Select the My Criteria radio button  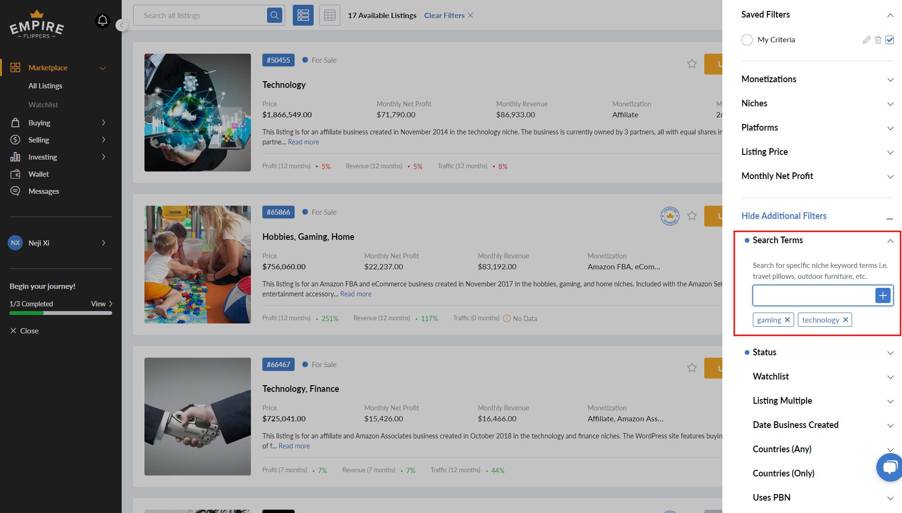pos(747,40)
